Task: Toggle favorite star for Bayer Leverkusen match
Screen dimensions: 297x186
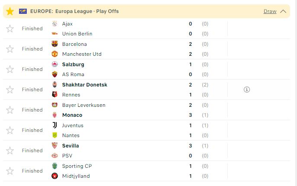Action: 10,110
